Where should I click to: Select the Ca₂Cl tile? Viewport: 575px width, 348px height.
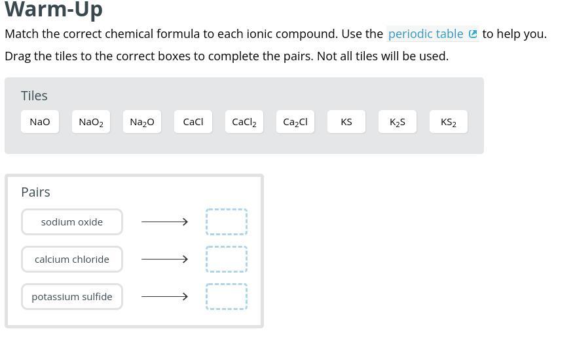295,122
